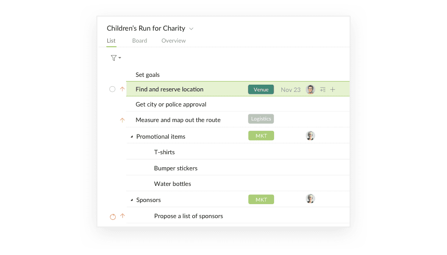The width and height of the screenshot is (447, 255).
Task: Open assignee avatar on Sponsors row
Action: click(310, 198)
